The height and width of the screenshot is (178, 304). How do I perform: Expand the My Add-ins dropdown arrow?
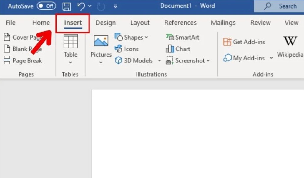271,58
